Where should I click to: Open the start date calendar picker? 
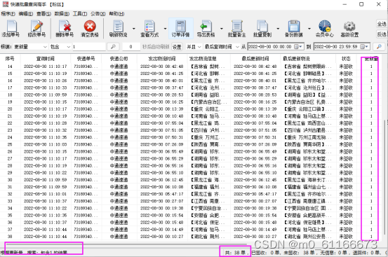pos(298,46)
